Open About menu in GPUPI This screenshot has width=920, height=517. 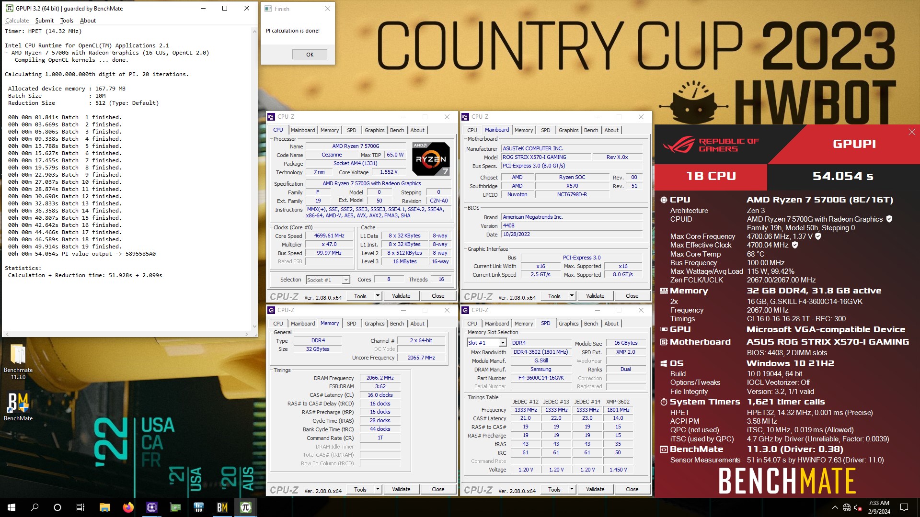pyautogui.click(x=88, y=21)
